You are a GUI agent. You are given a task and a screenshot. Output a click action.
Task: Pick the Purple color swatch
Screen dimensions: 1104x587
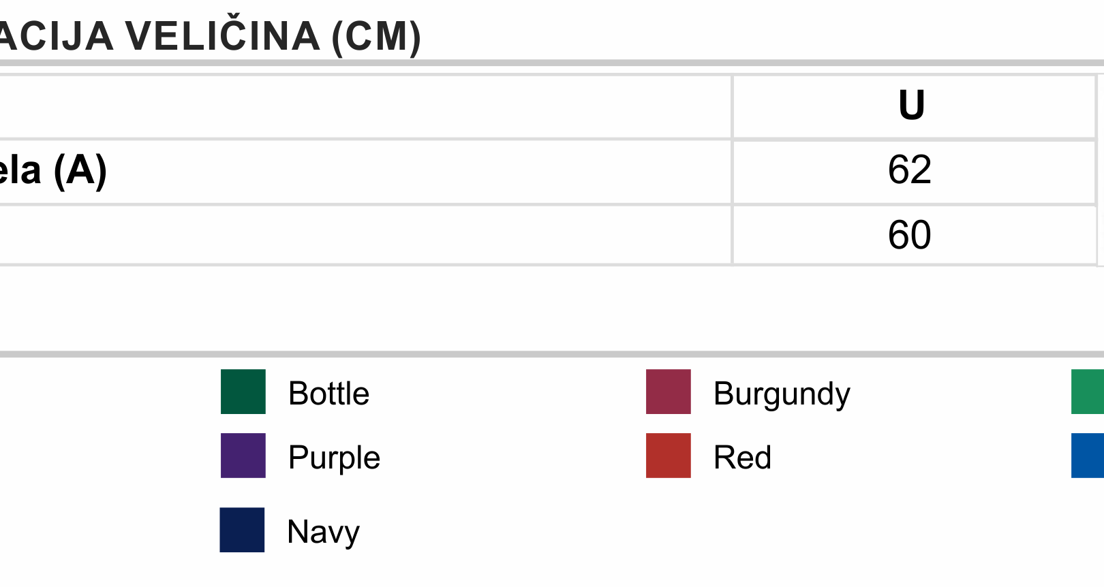pos(243,456)
